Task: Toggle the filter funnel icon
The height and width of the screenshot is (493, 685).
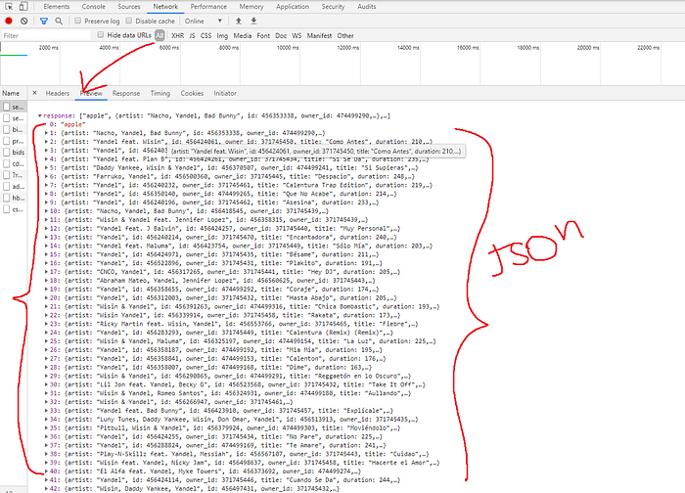Action: click(44, 21)
